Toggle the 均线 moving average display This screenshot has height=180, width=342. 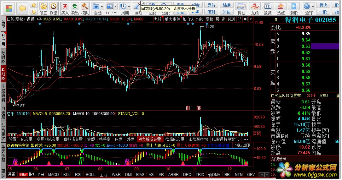[200, 19]
